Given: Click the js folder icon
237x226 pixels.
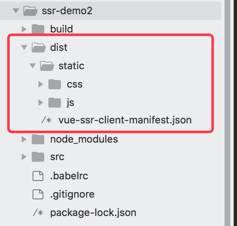Looking at the screenshot, I should point(55,103).
